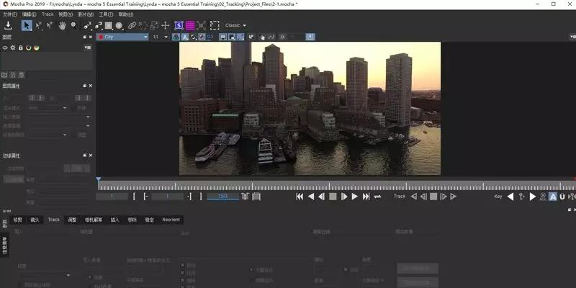Switch to the Reorient tab
Screen dimensions: 576x288
pos(171,220)
